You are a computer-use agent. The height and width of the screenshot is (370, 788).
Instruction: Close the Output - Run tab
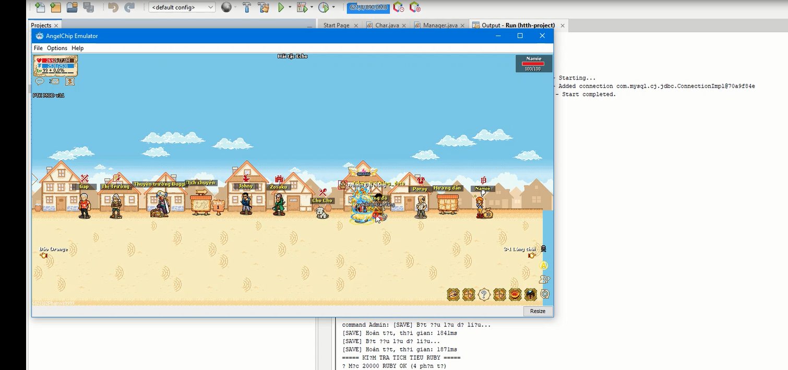point(562,25)
